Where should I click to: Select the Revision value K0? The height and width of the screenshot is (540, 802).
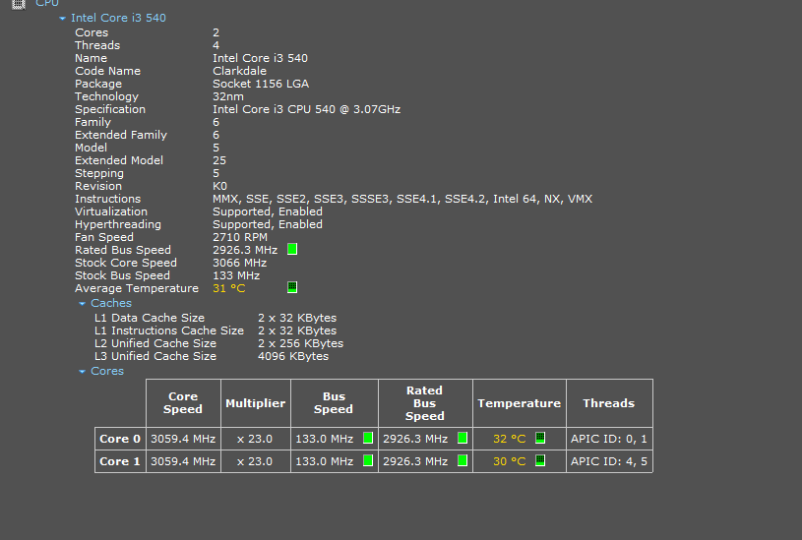coord(220,186)
